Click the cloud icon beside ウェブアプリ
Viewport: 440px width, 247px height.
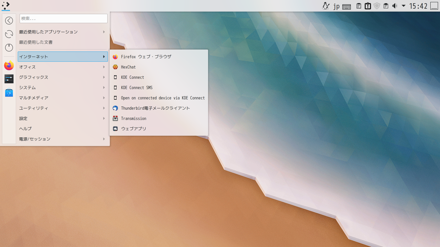coord(115,129)
